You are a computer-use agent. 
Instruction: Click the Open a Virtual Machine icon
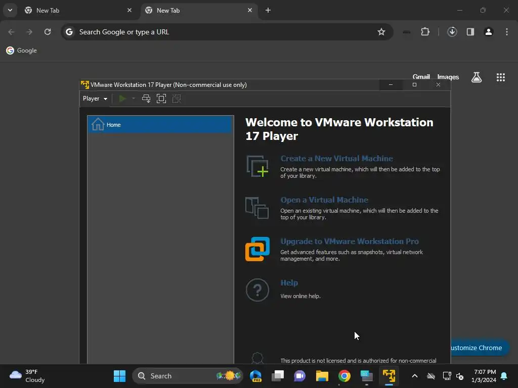(257, 208)
